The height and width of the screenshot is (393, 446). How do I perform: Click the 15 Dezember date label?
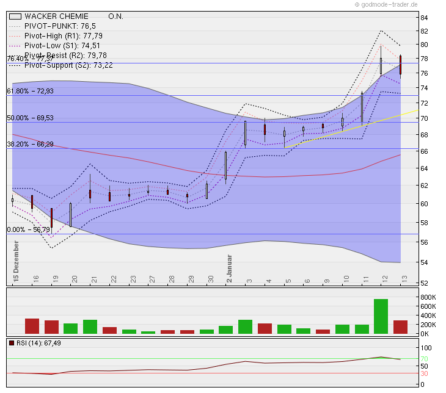pos(16,261)
